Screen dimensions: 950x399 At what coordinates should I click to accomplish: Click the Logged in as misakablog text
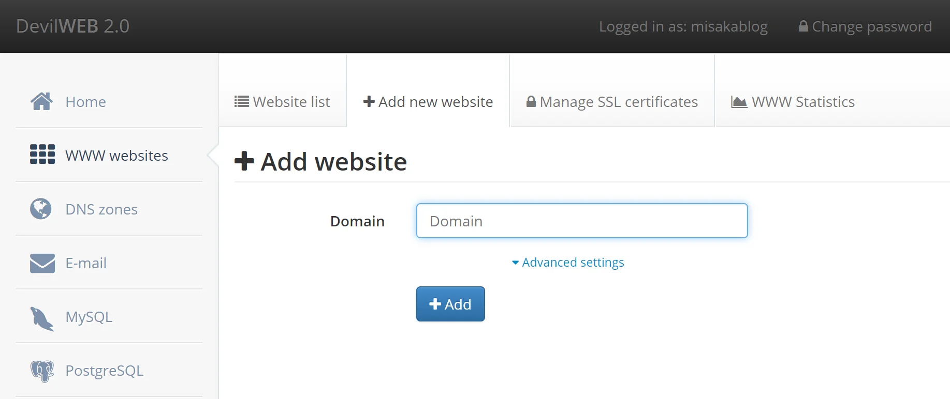683,26
